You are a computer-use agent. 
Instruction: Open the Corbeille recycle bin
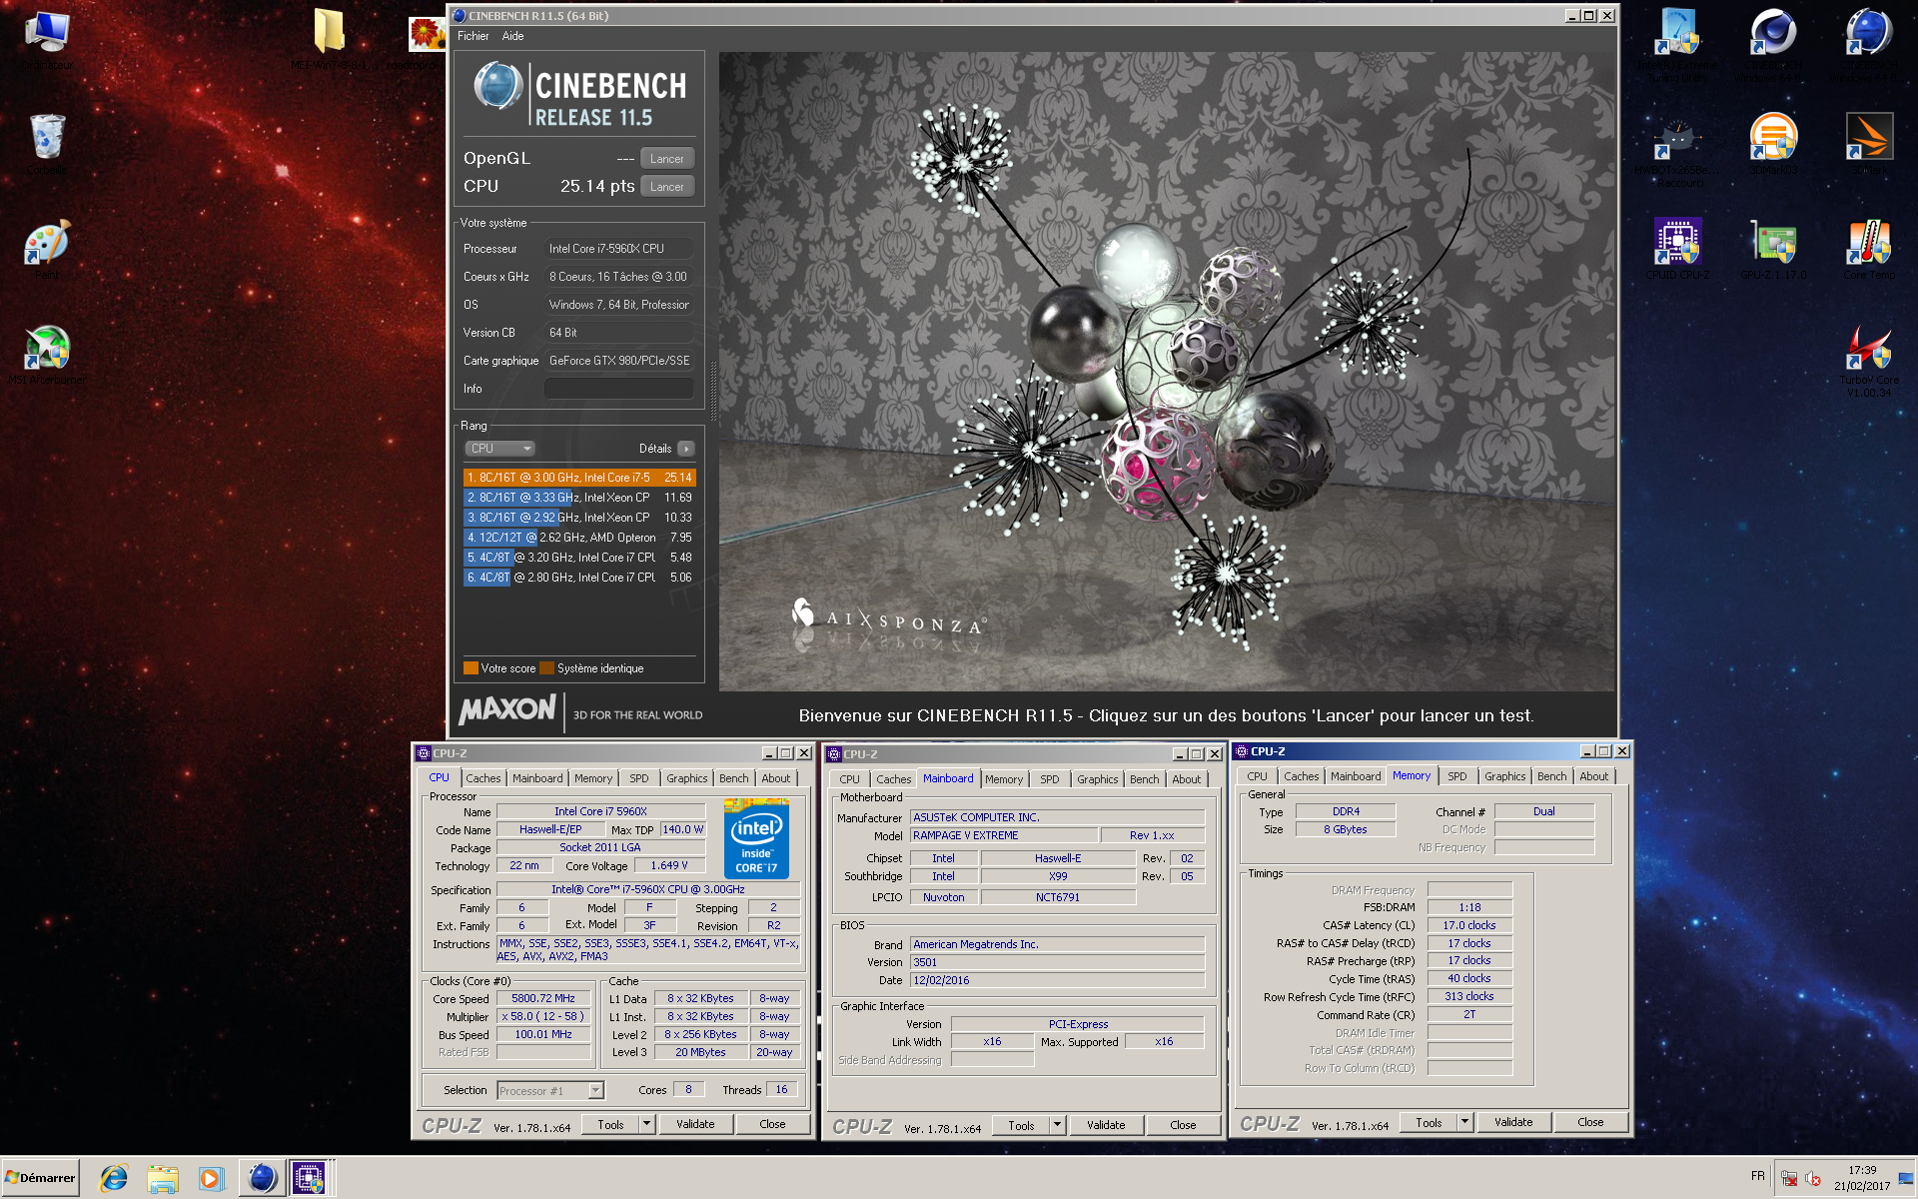tap(47, 145)
